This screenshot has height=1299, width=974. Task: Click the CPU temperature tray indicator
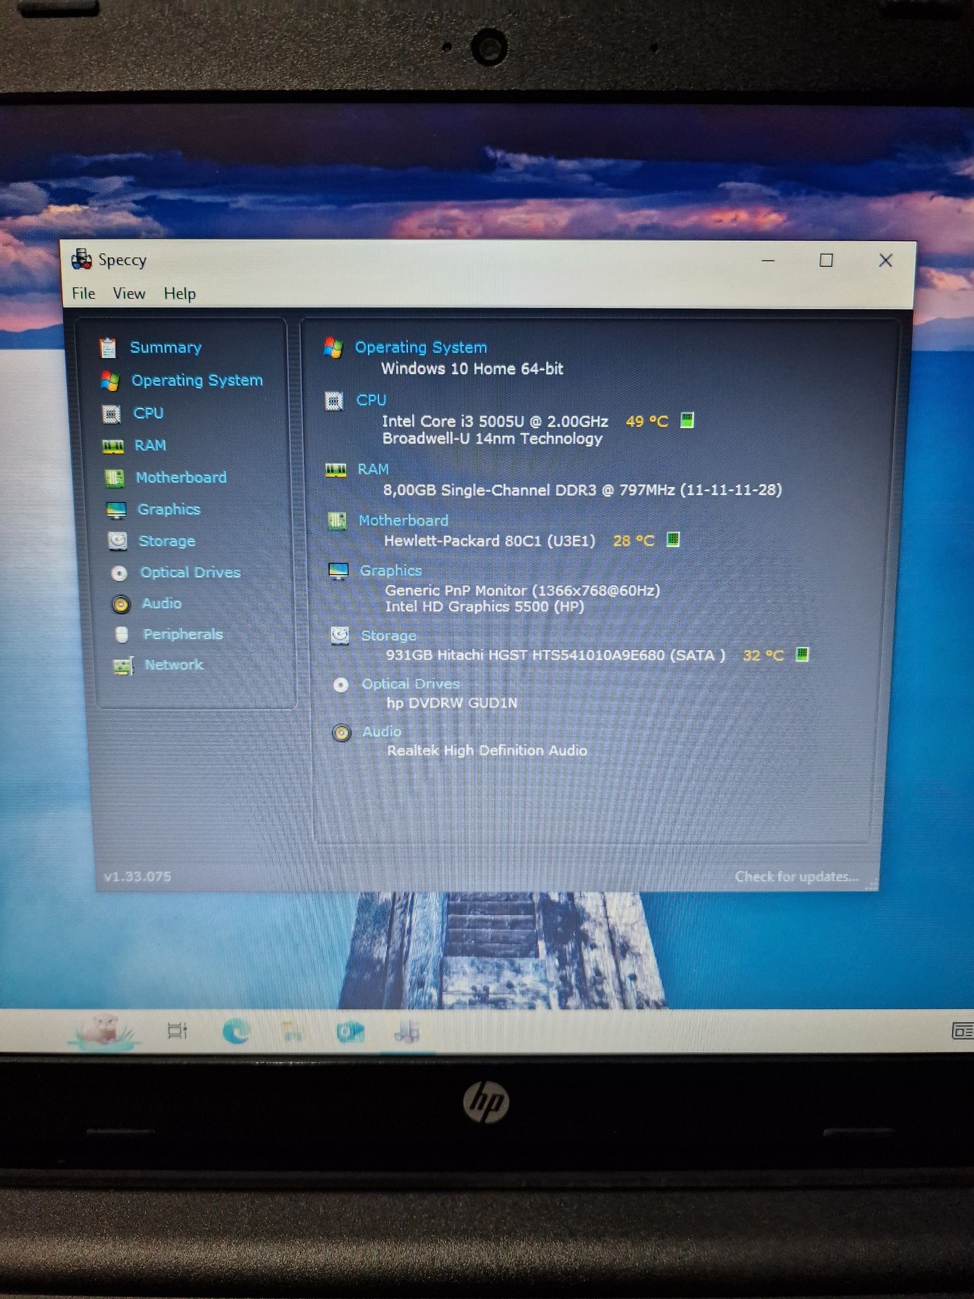pyautogui.click(x=687, y=420)
